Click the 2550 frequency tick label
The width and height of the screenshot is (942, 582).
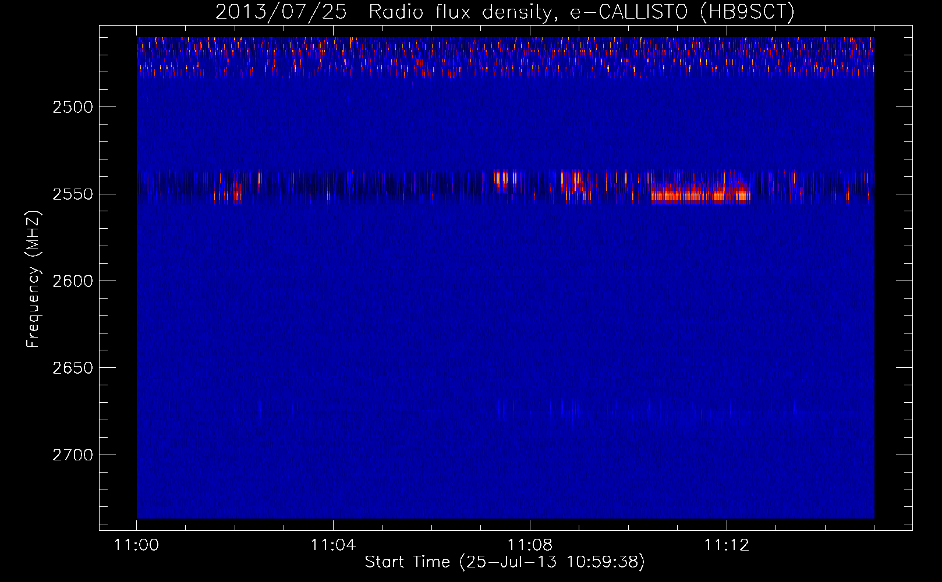73,194
